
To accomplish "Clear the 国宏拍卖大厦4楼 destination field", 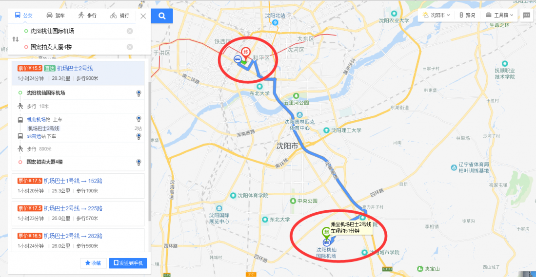I will (130, 47).
